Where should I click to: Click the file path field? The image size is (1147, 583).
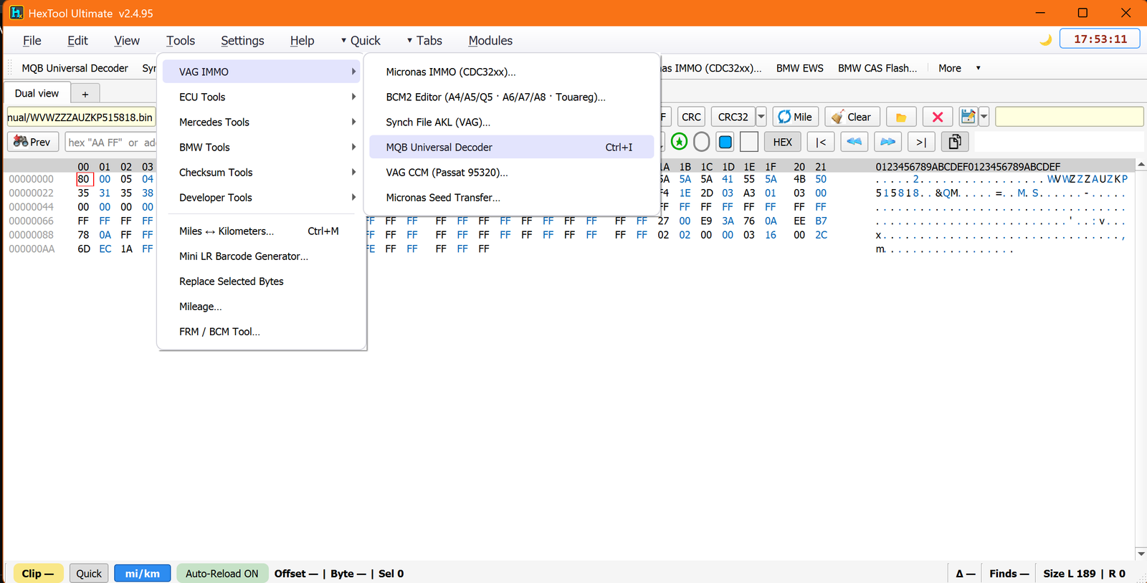[x=81, y=117]
